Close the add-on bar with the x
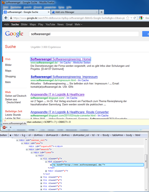The height and width of the screenshot is (192, 149). (x=11, y=127)
